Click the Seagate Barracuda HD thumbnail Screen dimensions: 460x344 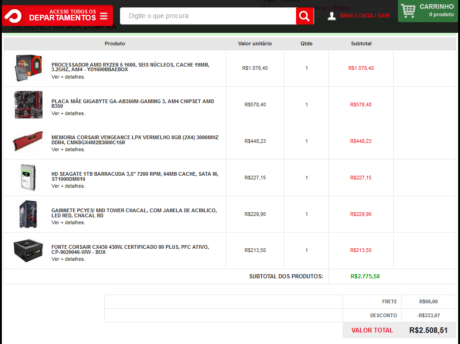coord(28,178)
